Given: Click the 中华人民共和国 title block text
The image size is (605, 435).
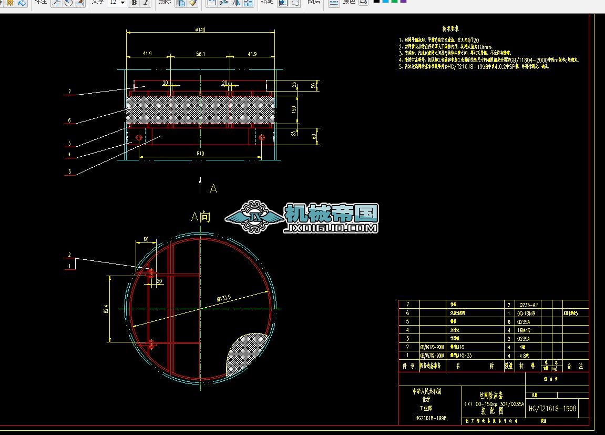Looking at the screenshot, I should [x=427, y=391].
